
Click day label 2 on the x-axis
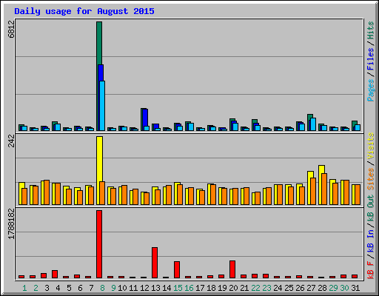point(36,288)
